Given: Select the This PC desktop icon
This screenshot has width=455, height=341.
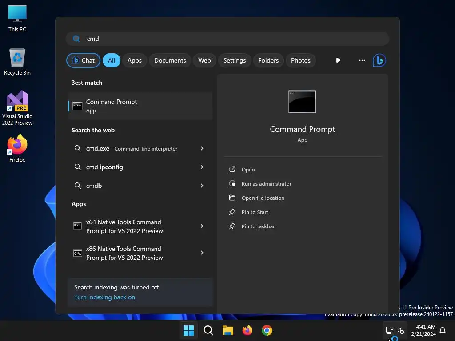Looking at the screenshot, I should [x=17, y=18].
